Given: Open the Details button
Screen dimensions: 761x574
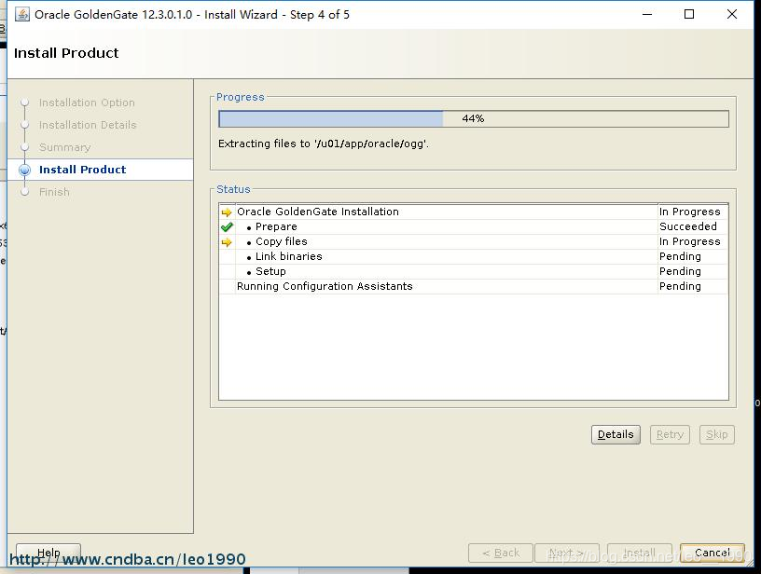Looking at the screenshot, I should point(616,434).
